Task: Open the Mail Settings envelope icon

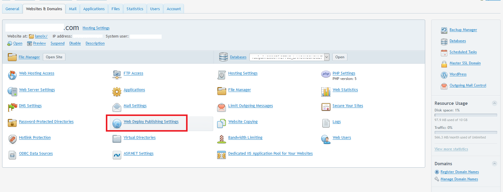Action: pyautogui.click(x=117, y=107)
